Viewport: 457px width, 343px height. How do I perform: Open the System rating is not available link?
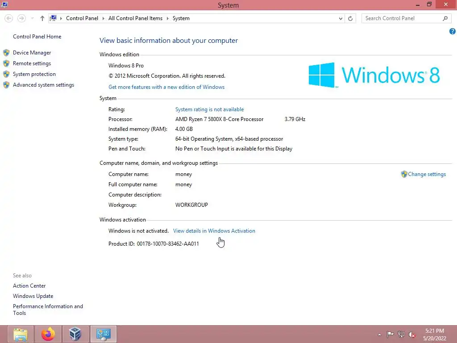point(210,109)
